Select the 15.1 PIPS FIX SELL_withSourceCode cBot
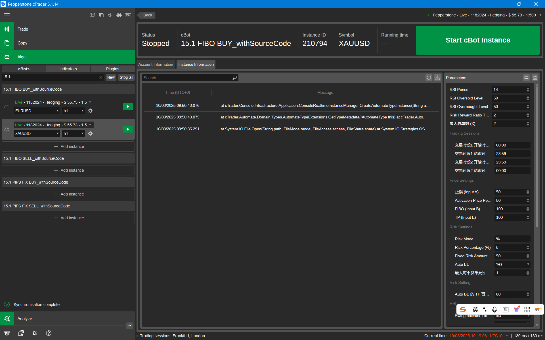545x340 pixels. pos(68,206)
